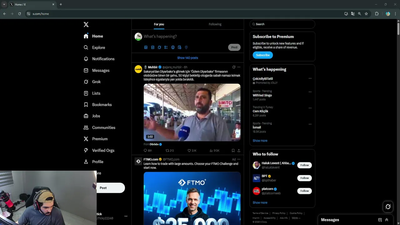Open Chrome menu three dots
The image size is (400, 225).
[396, 14]
